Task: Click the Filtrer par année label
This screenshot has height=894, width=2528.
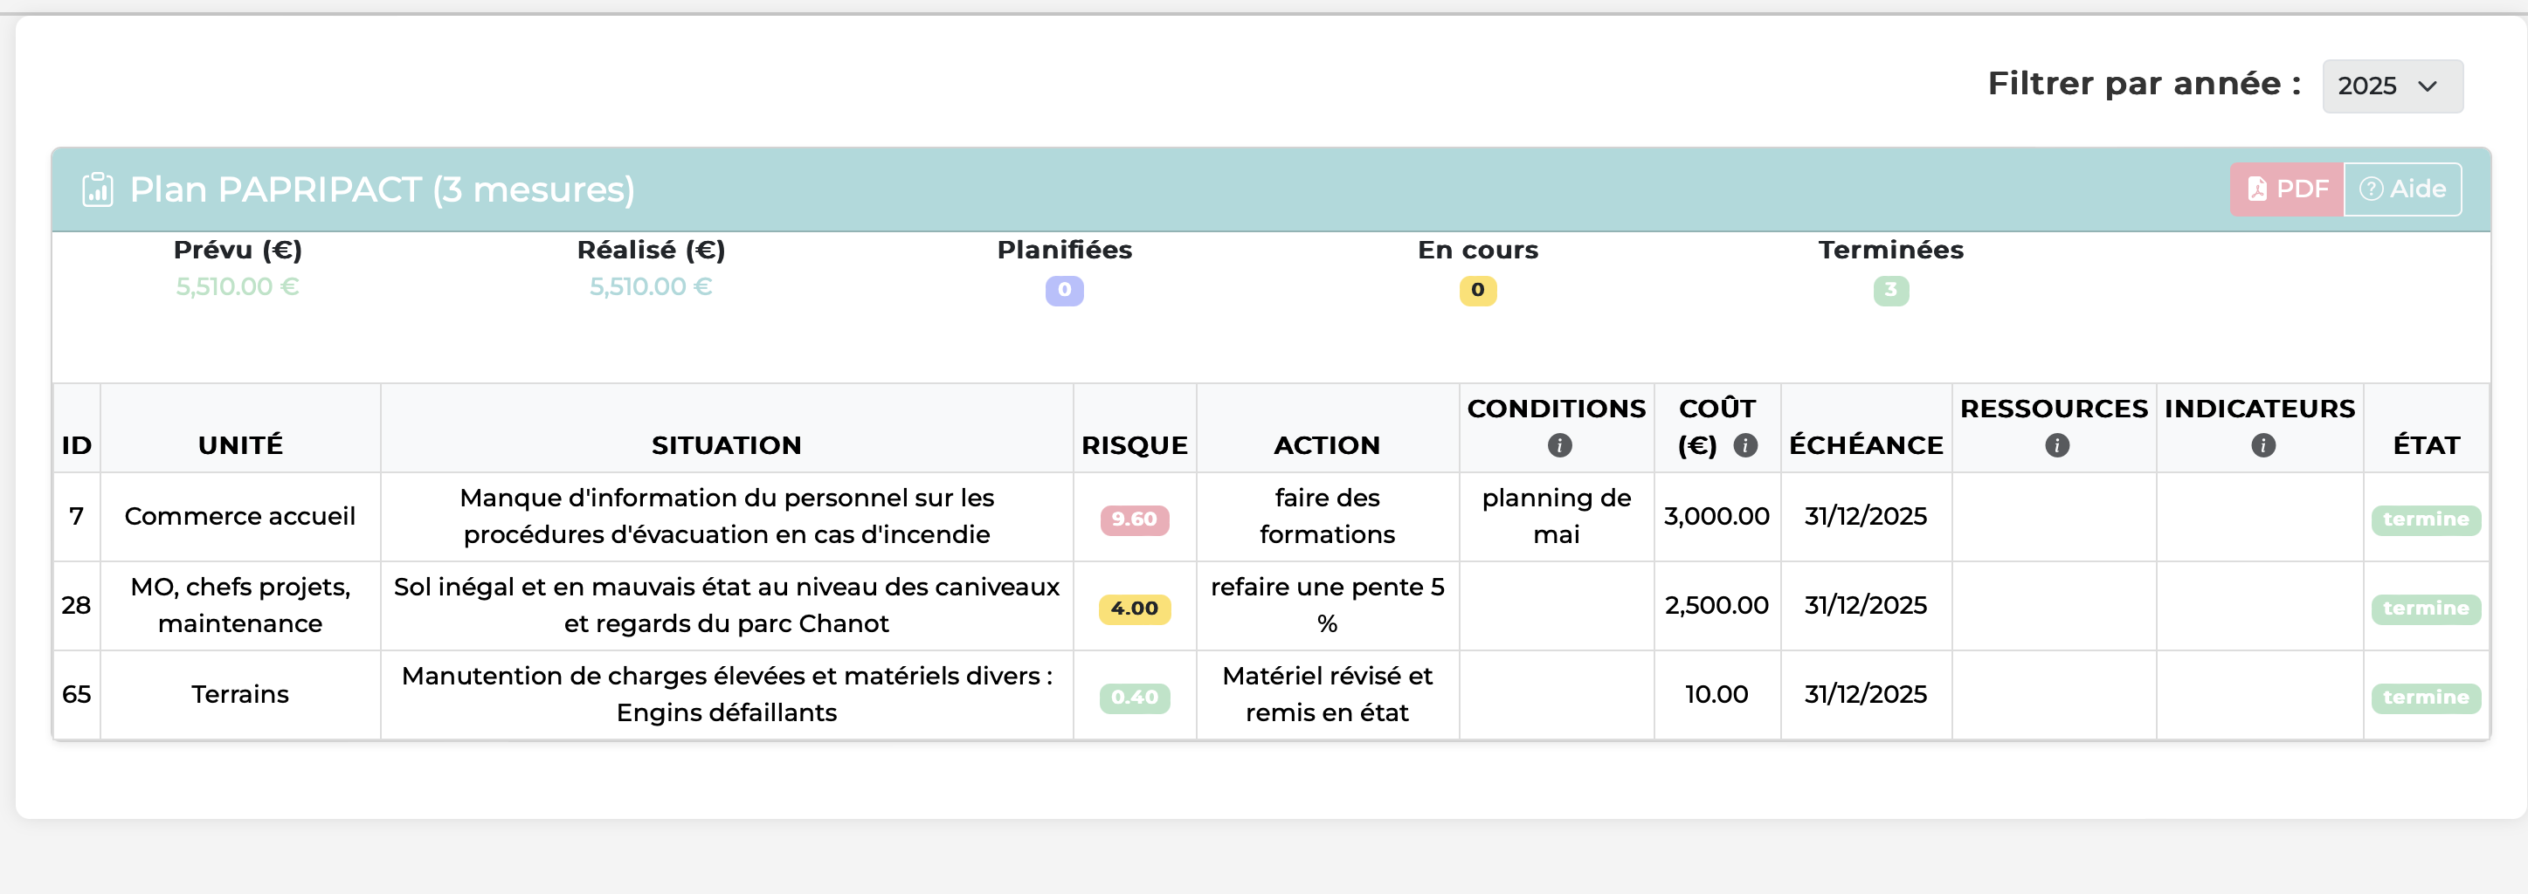Action: click(x=2145, y=85)
